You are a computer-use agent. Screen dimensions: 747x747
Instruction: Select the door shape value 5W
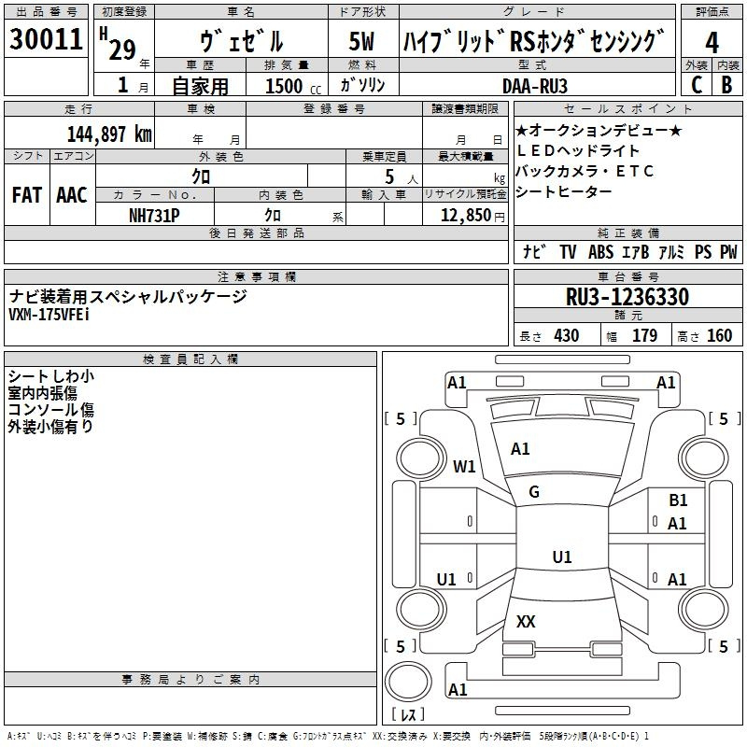(x=361, y=41)
